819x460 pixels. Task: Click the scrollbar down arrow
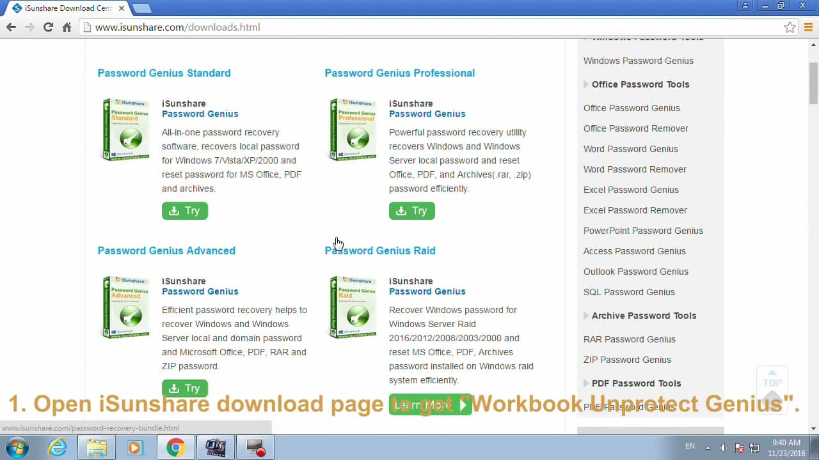point(813,429)
